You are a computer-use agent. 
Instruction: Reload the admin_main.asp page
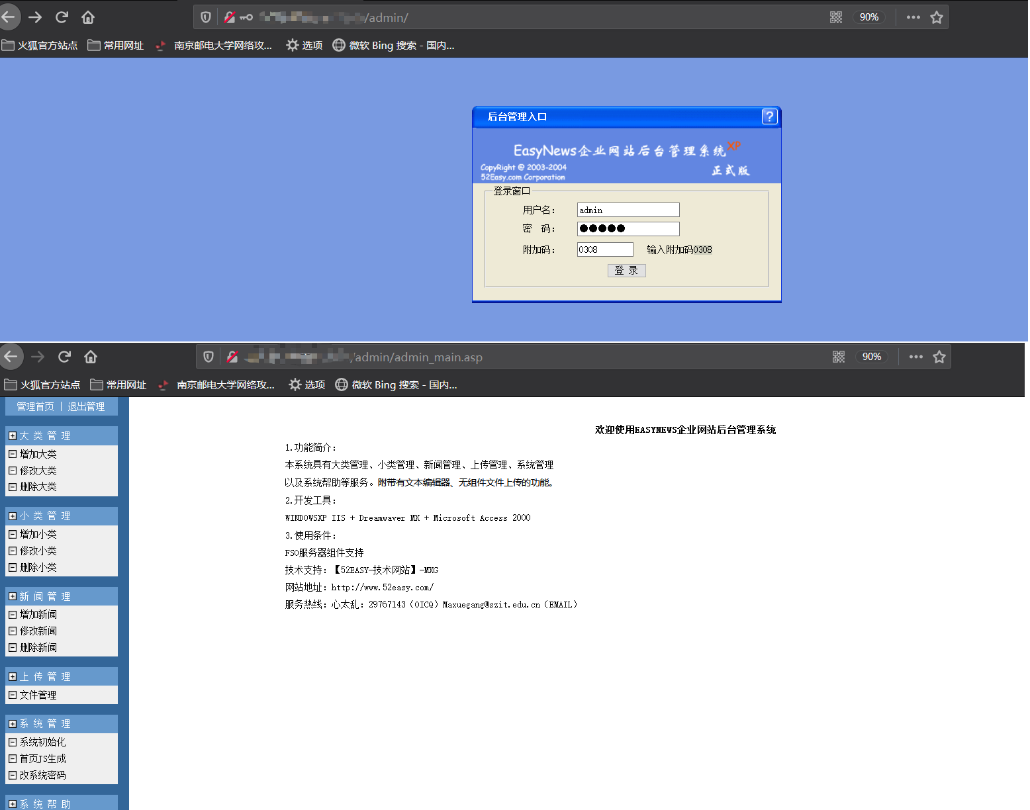(64, 357)
